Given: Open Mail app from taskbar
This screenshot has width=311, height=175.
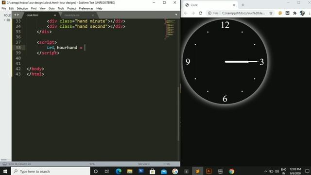Looking at the screenshot, I should [x=164, y=171].
